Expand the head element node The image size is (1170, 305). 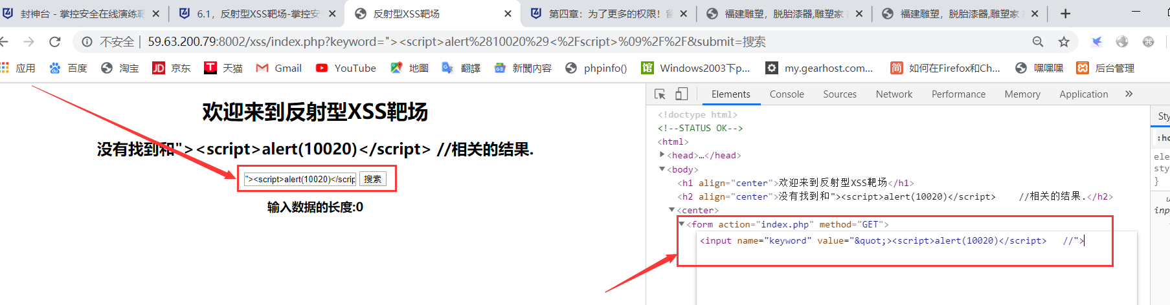pos(662,155)
